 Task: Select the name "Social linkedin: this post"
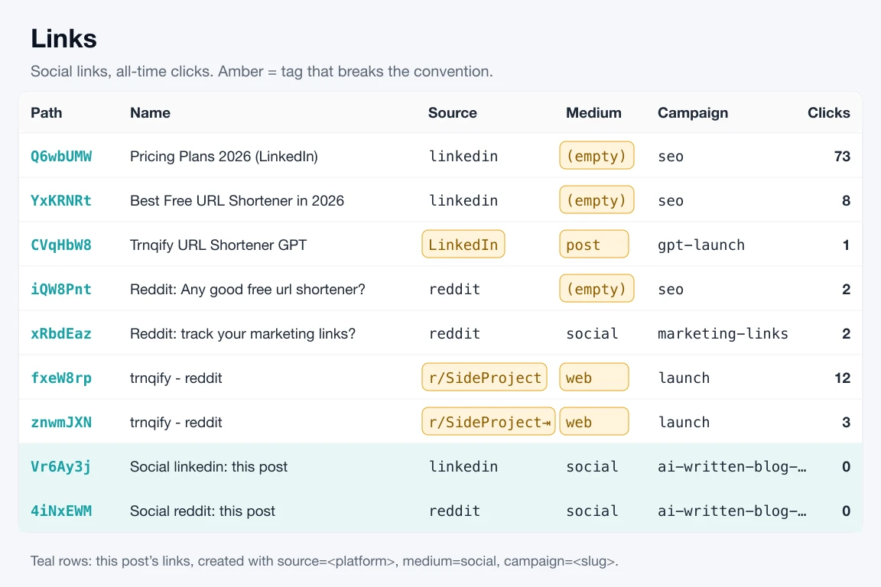[x=209, y=467]
